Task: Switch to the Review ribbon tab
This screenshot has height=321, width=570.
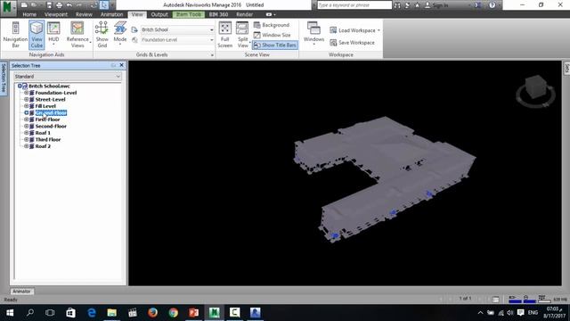Action: pos(84,14)
